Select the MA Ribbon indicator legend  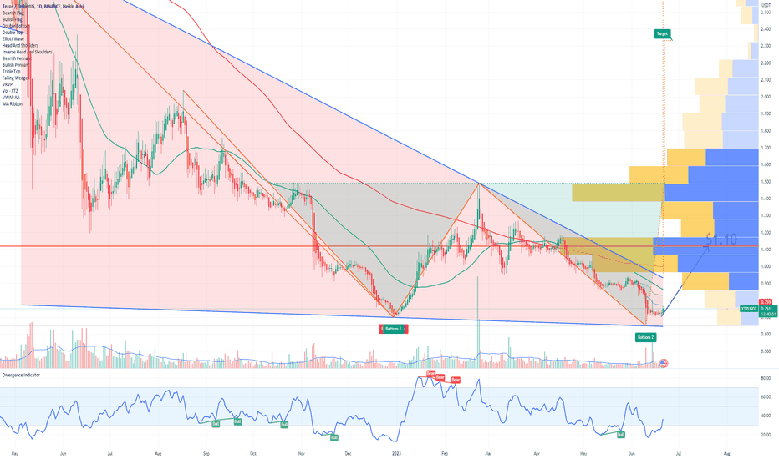tap(12, 103)
